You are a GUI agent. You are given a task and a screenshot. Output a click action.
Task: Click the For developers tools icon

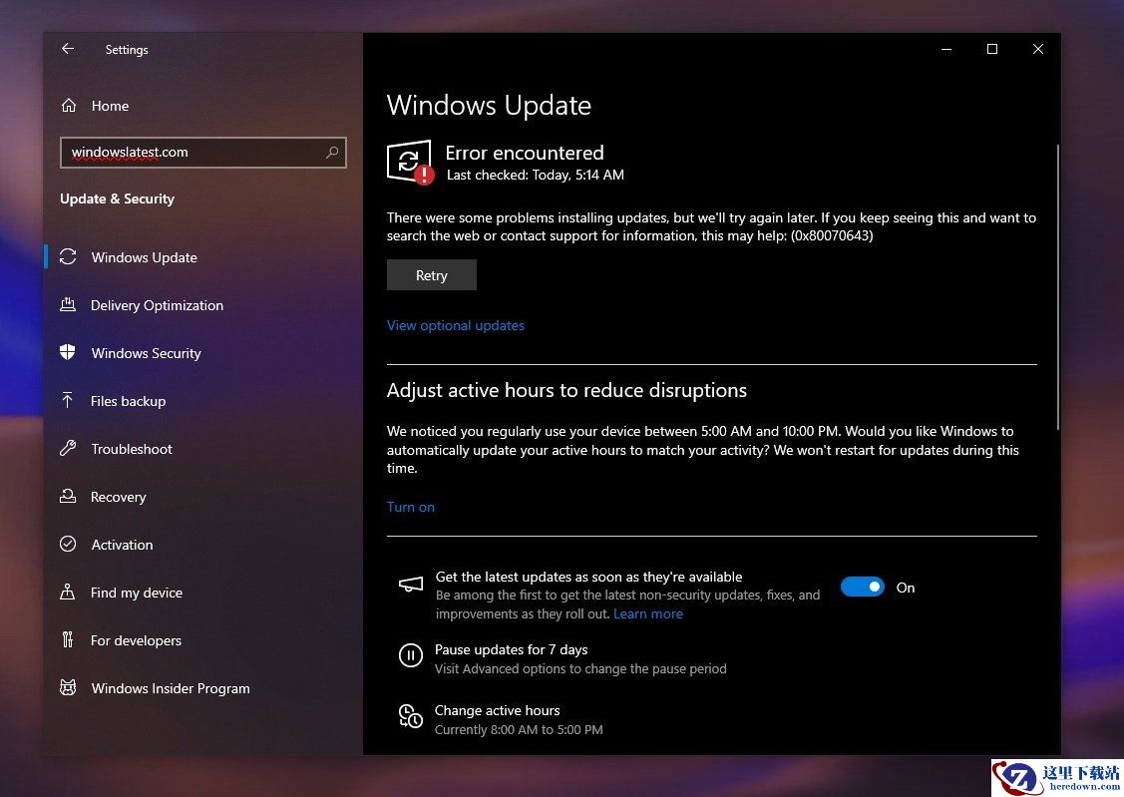(68, 639)
